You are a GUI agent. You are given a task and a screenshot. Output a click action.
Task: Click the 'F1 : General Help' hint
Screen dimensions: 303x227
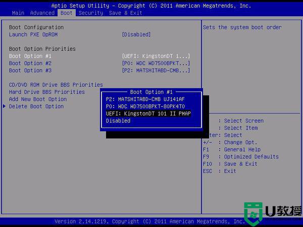pos(232,150)
